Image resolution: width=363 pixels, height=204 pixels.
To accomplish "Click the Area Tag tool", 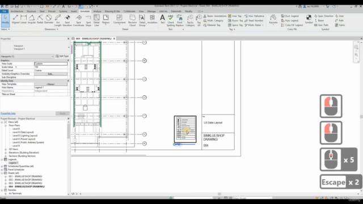I will click(x=235, y=16).
